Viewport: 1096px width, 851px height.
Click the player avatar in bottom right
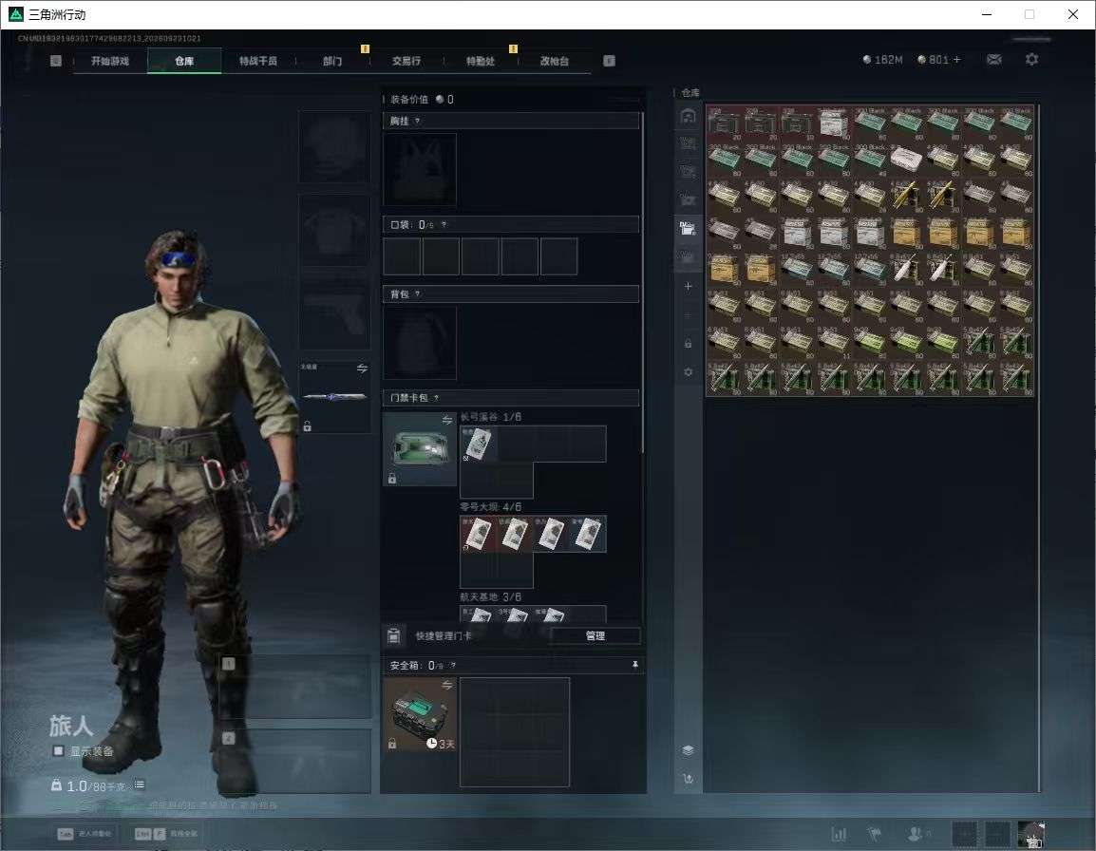pos(1031,834)
